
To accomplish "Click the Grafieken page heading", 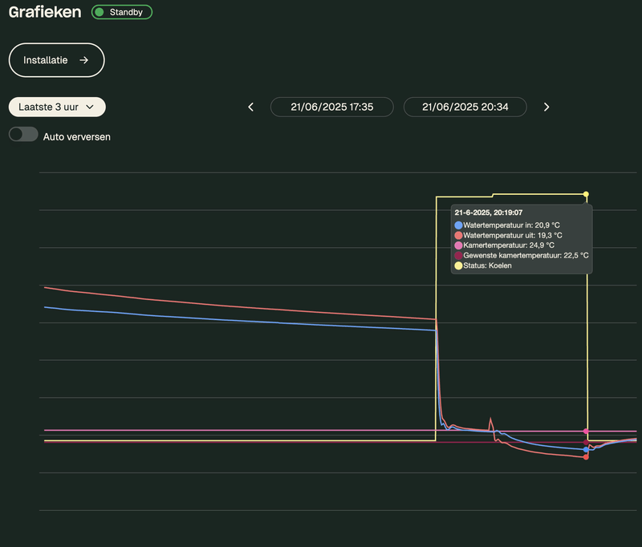I will pyautogui.click(x=45, y=13).
